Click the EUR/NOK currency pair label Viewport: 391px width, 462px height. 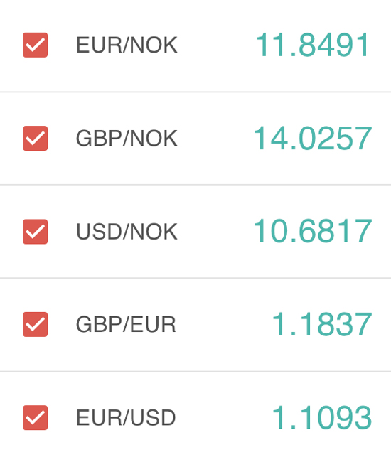127,45
